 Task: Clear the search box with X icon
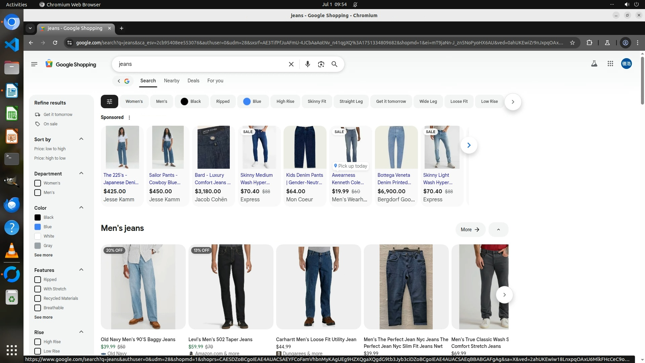(291, 64)
